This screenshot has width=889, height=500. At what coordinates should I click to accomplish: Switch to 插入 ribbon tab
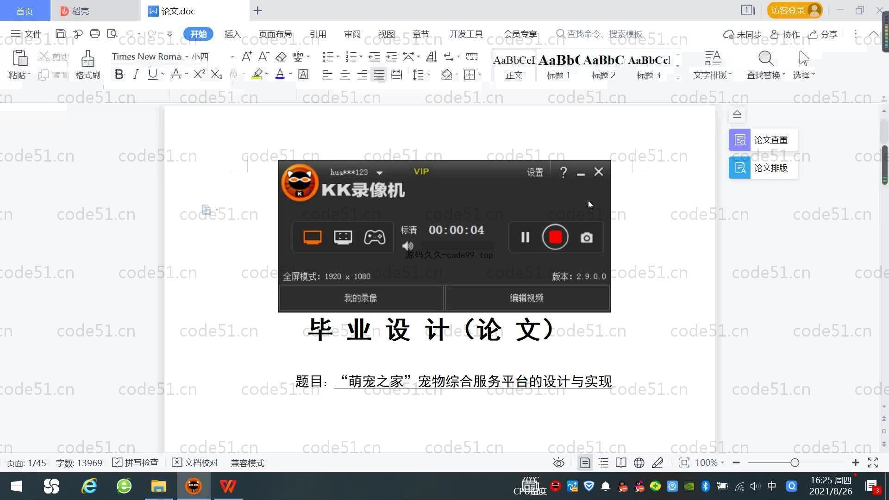pyautogui.click(x=232, y=34)
